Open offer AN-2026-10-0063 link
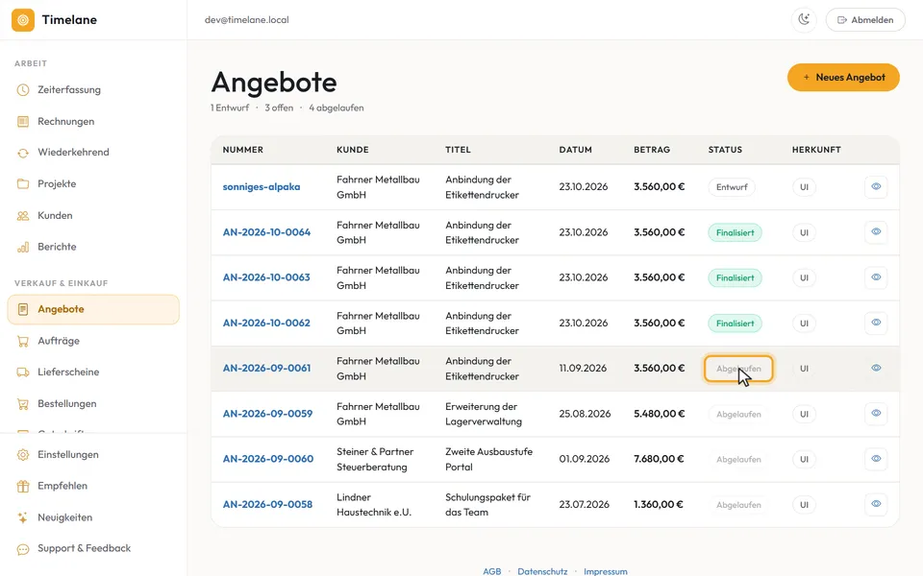The height and width of the screenshot is (576, 923). tap(266, 277)
